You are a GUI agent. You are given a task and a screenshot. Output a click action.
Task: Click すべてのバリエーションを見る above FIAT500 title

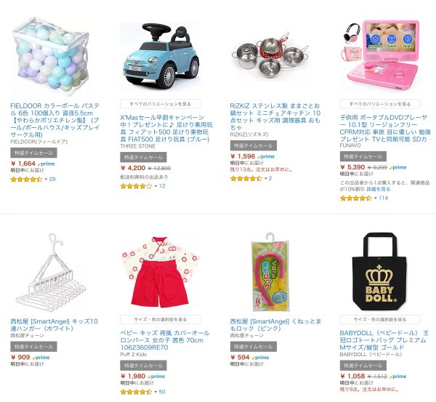[x=160, y=104]
